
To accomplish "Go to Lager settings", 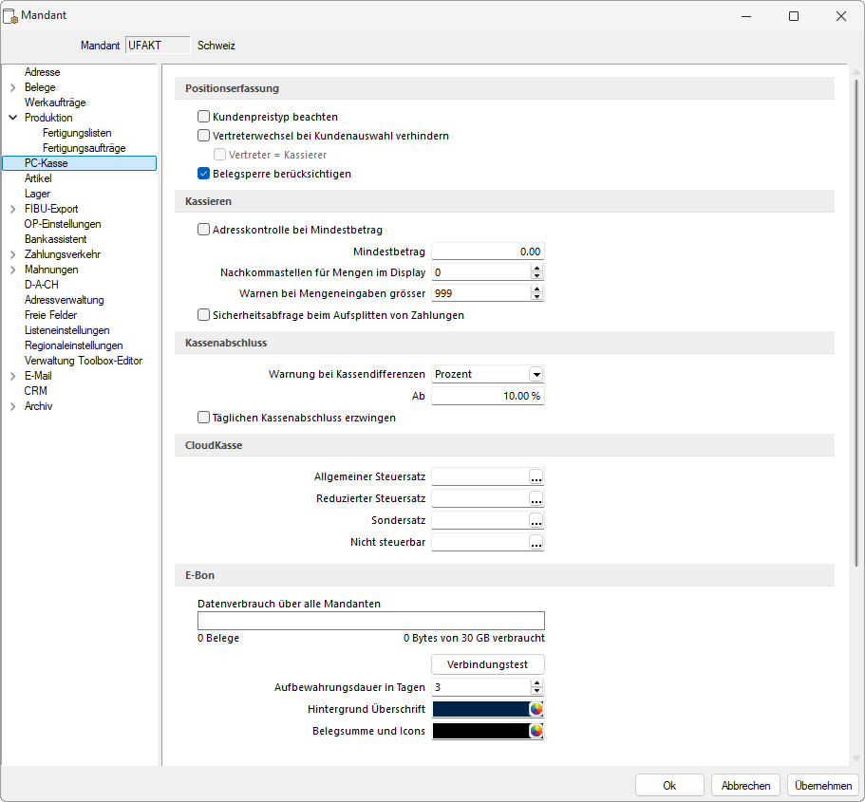I will coord(38,194).
